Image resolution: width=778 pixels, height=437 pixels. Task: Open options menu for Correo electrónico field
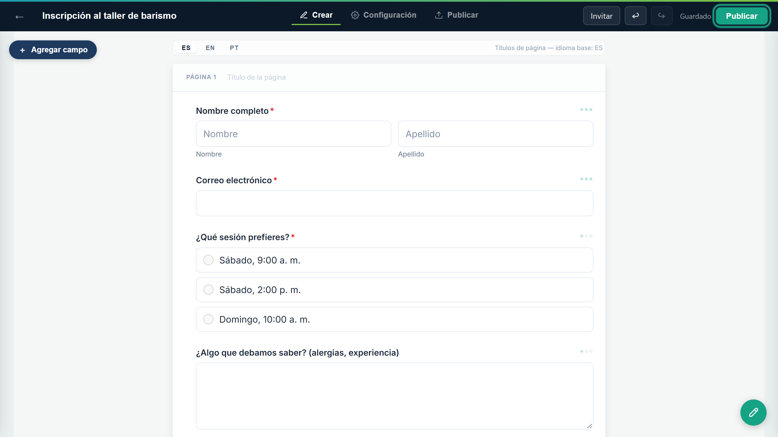(x=586, y=179)
